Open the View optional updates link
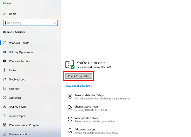Image resolution: width=191 pixels, height=137 pixels. coord(79,86)
